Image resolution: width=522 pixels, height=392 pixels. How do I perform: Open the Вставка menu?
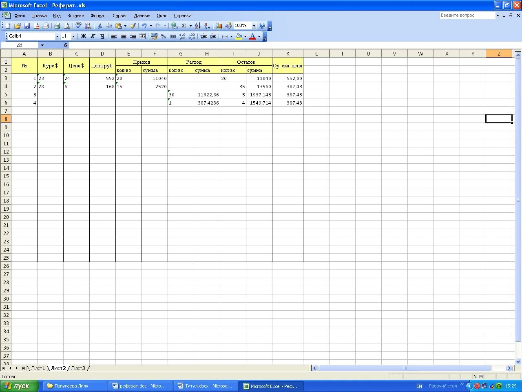(75, 16)
